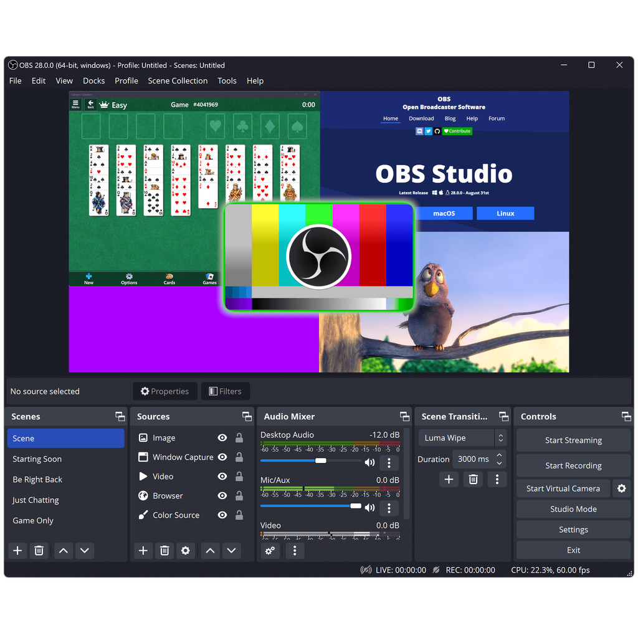Open the Scene Collection menu
Viewport: 638px width, 638px height.
178,80
